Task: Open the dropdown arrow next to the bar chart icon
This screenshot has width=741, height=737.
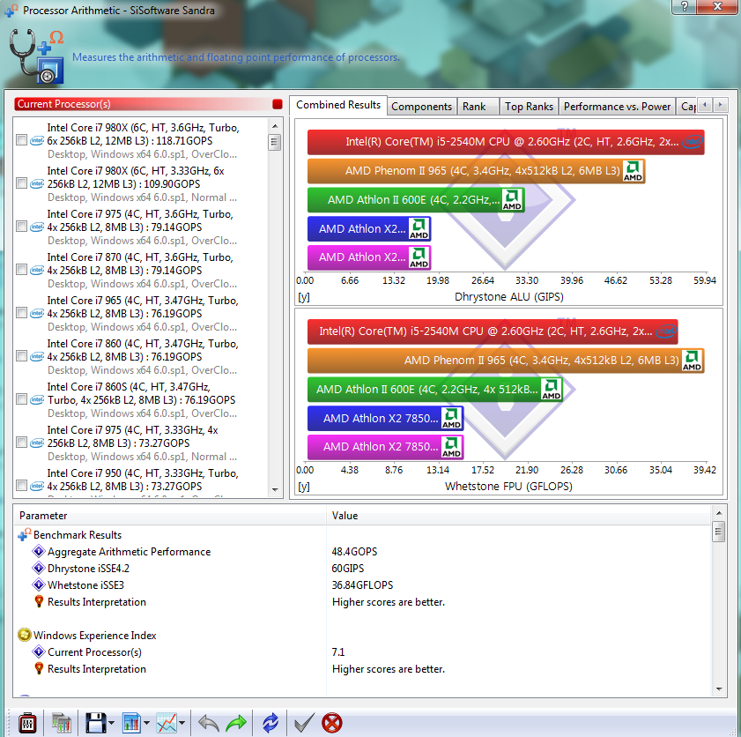Action: (146, 723)
